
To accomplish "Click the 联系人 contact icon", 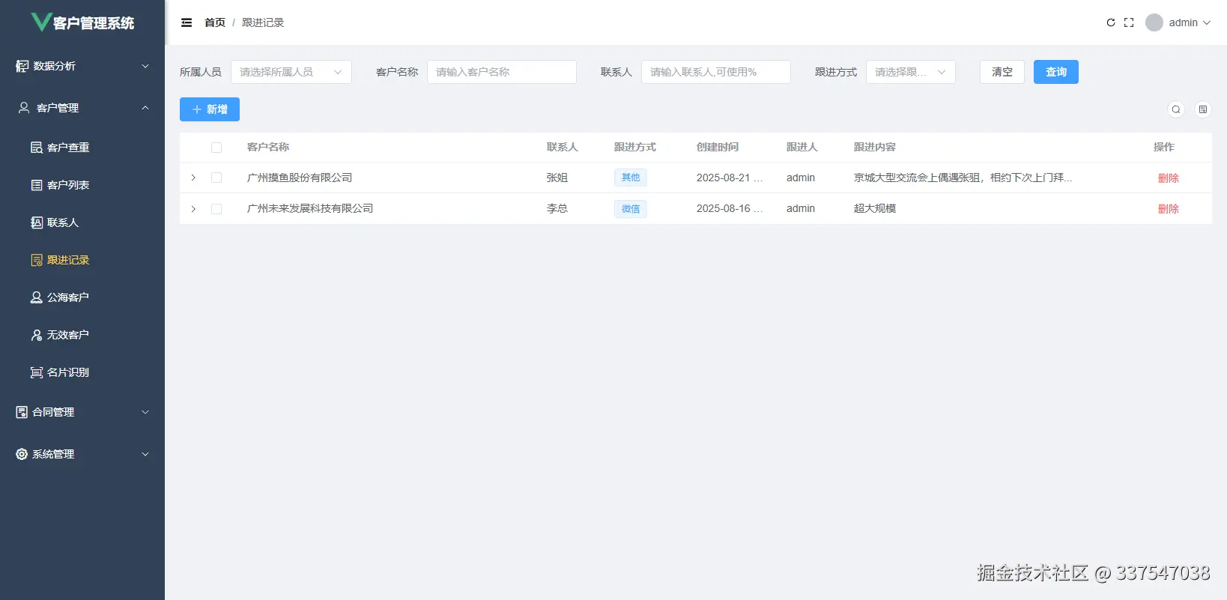I will tap(37, 222).
